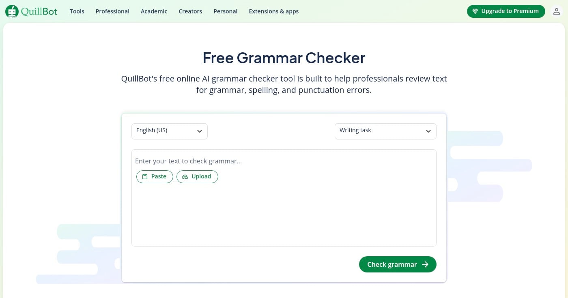568x298 pixels.
Task: Paste text using the Paste button
Action: (155, 176)
